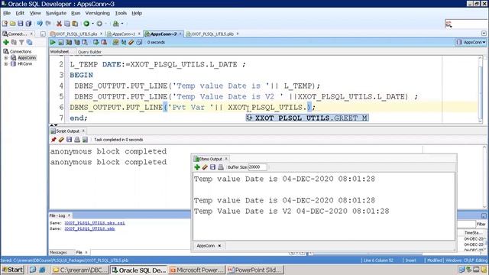Screen dimensions: 489x275
Task: Save Script Output with disk icon
Action: click(x=70, y=140)
